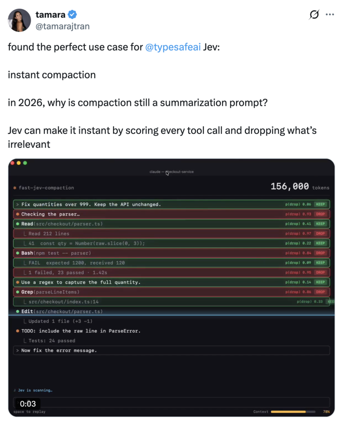Select the Grep(parseLineItems) row
Image resolution: width=343 pixels, height=423 pixels.
pyautogui.click(x=171, y=292)
